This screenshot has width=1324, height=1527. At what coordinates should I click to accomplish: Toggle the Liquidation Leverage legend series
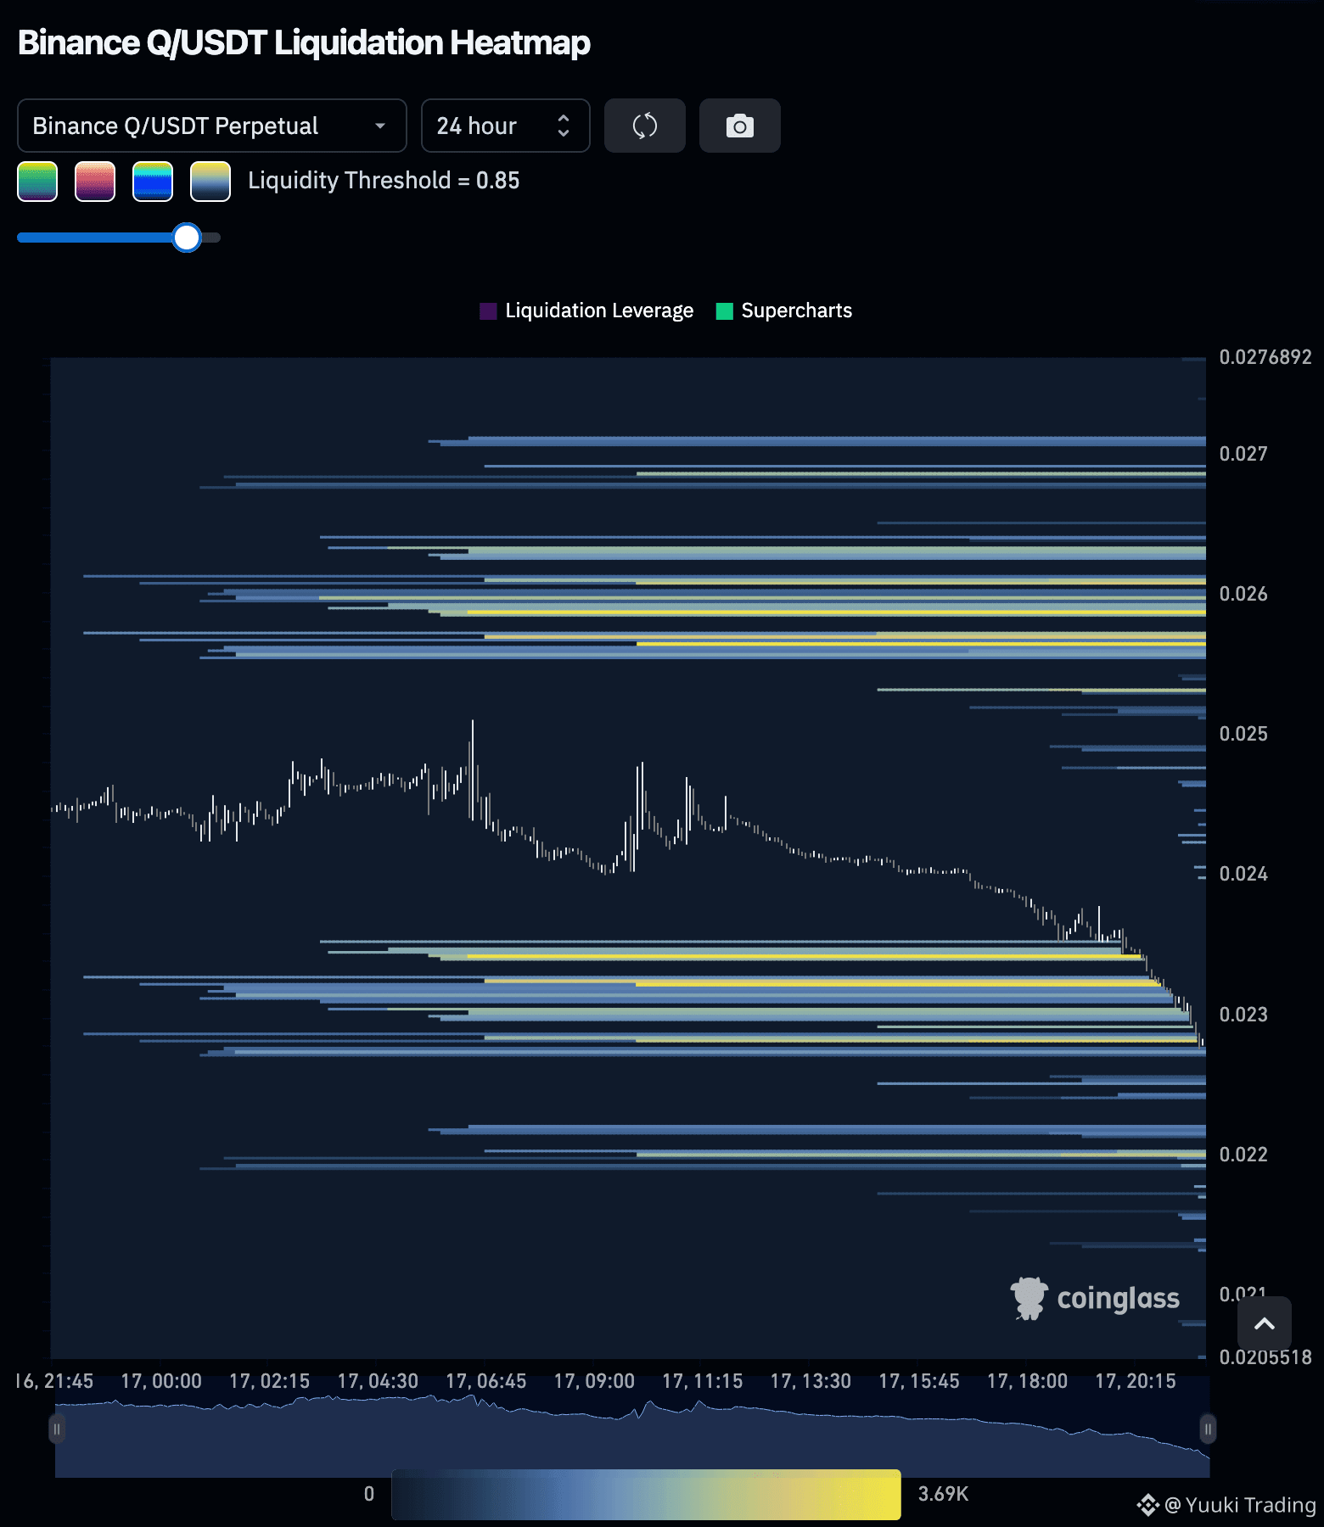click(x=586, y=310)
